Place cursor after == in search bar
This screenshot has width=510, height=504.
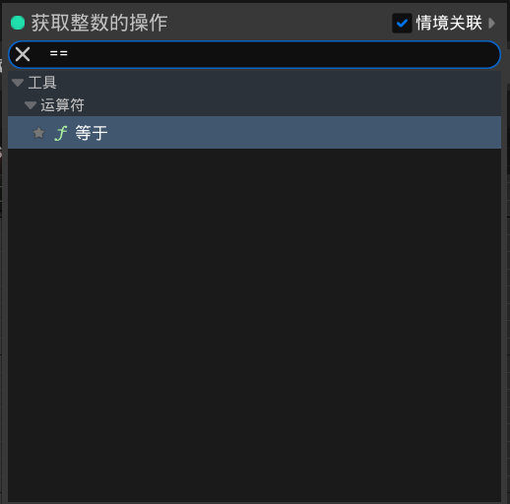[69, 53]
